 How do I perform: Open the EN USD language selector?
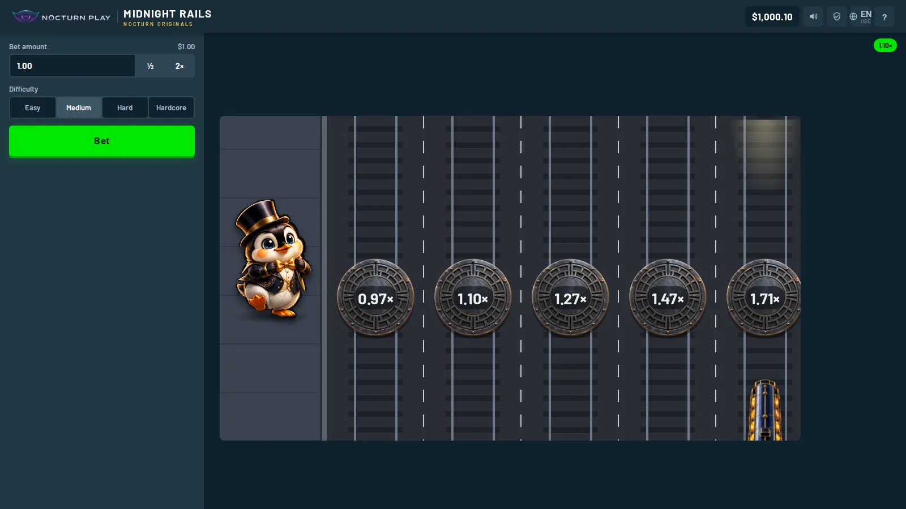click(861, 16)
